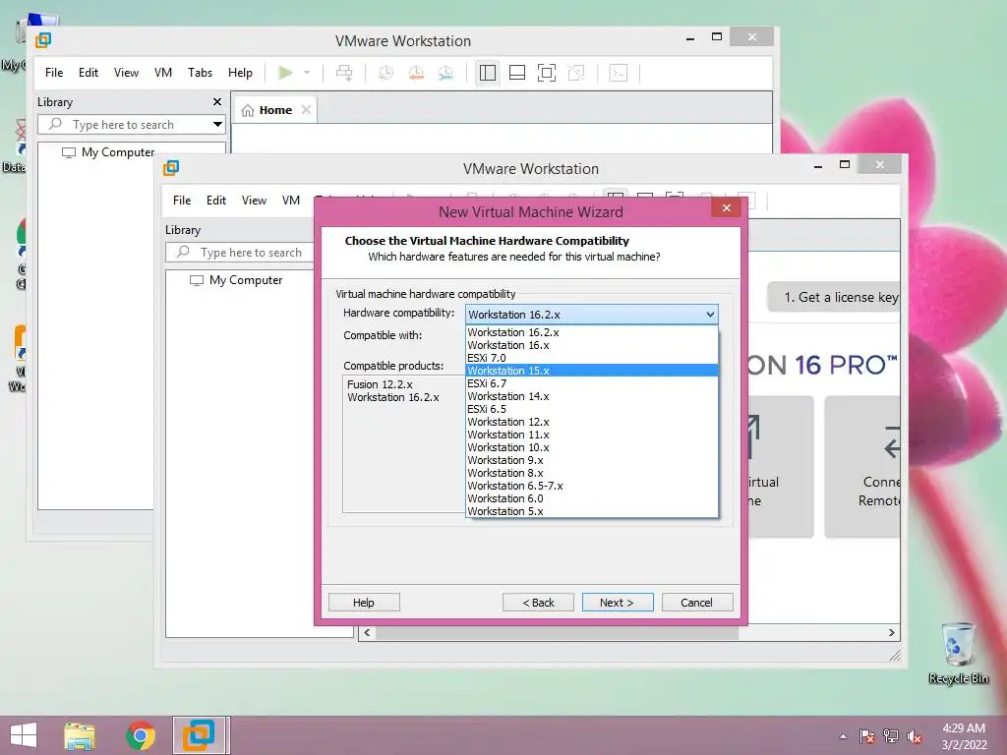Select My Computer in the back window library
The width and height of the screenshot is (1007, 755).
pos(108,152)
